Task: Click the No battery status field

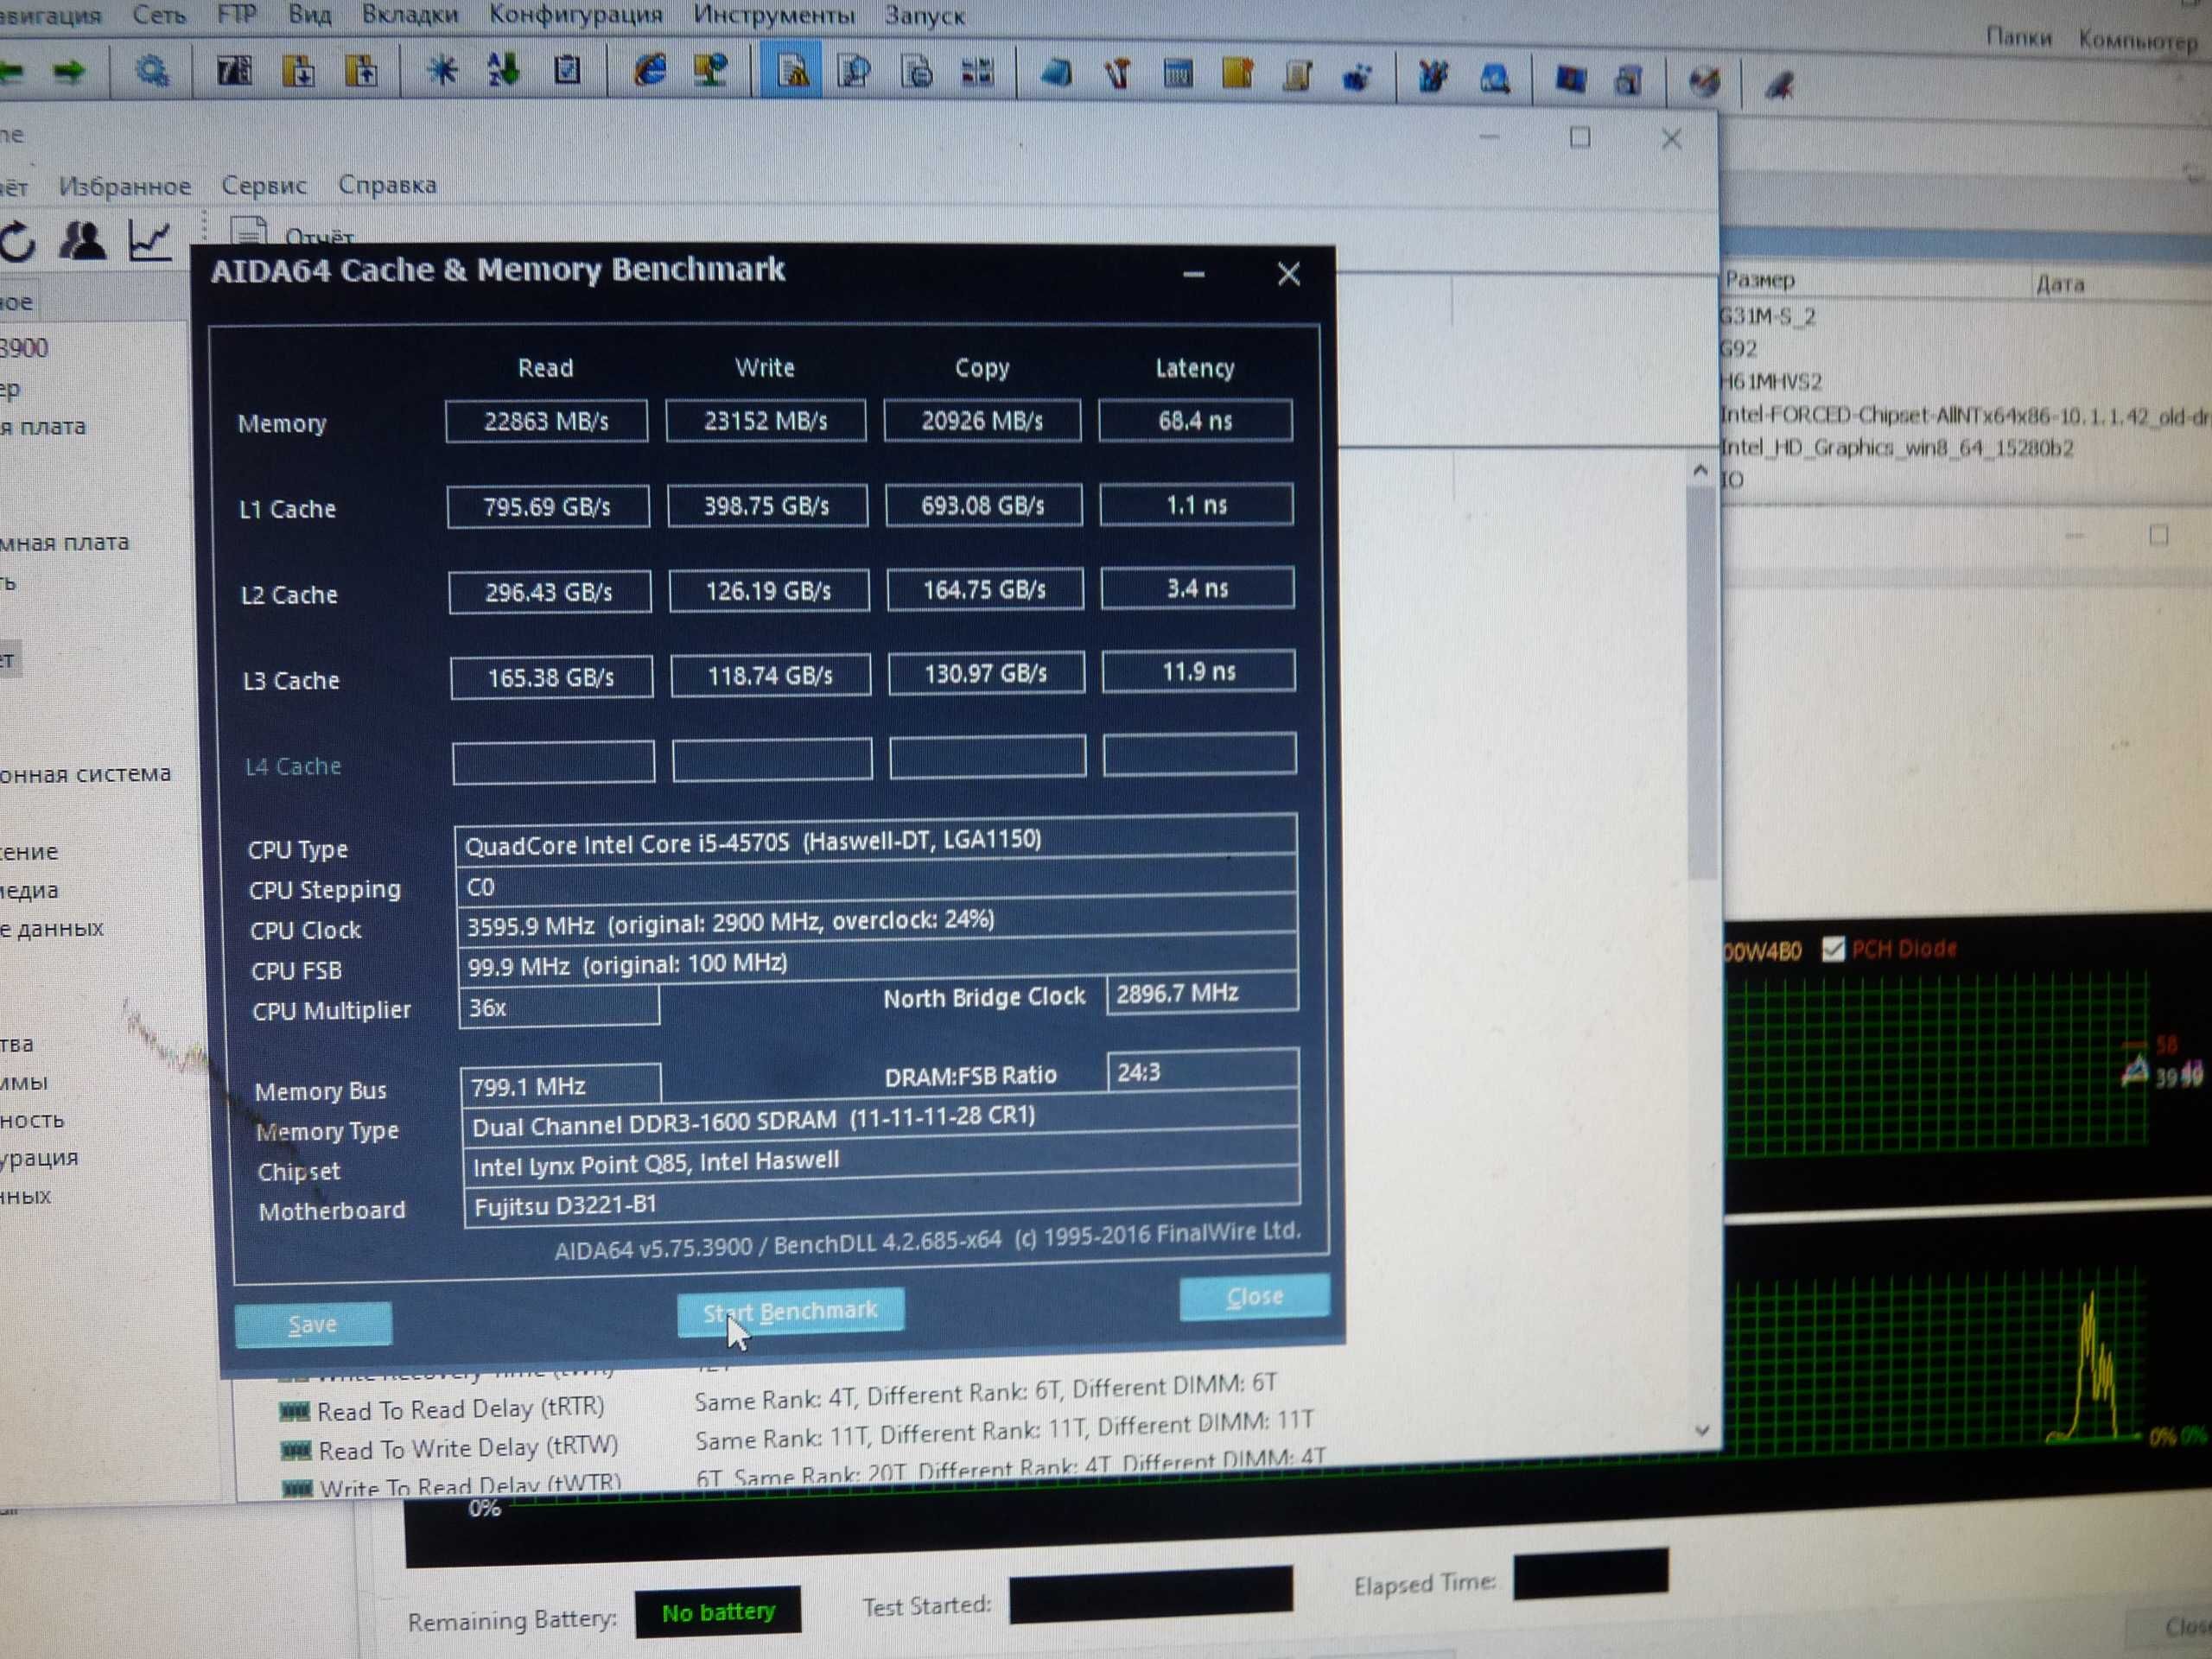Action: pyautogui.click(x=718, y=1612)
